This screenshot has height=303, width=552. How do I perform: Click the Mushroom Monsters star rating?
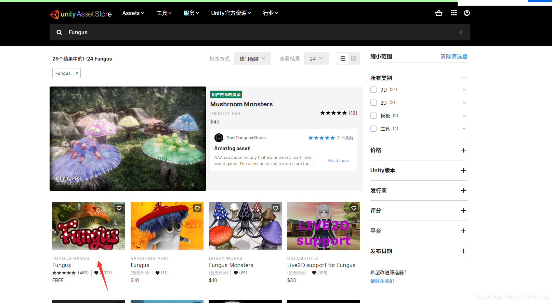click(x=333, y=113)
